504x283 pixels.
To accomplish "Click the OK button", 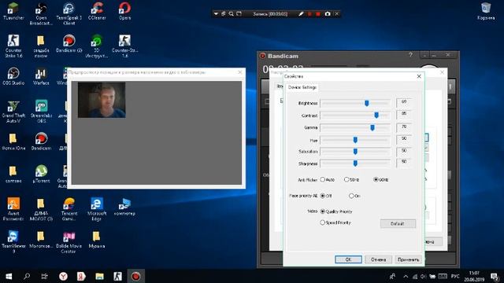I will coord(348,259).
